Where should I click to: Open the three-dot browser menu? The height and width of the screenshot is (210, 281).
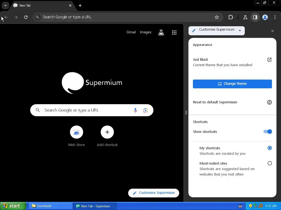275,17
